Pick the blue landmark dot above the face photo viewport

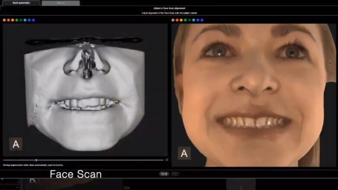[198, 20]
